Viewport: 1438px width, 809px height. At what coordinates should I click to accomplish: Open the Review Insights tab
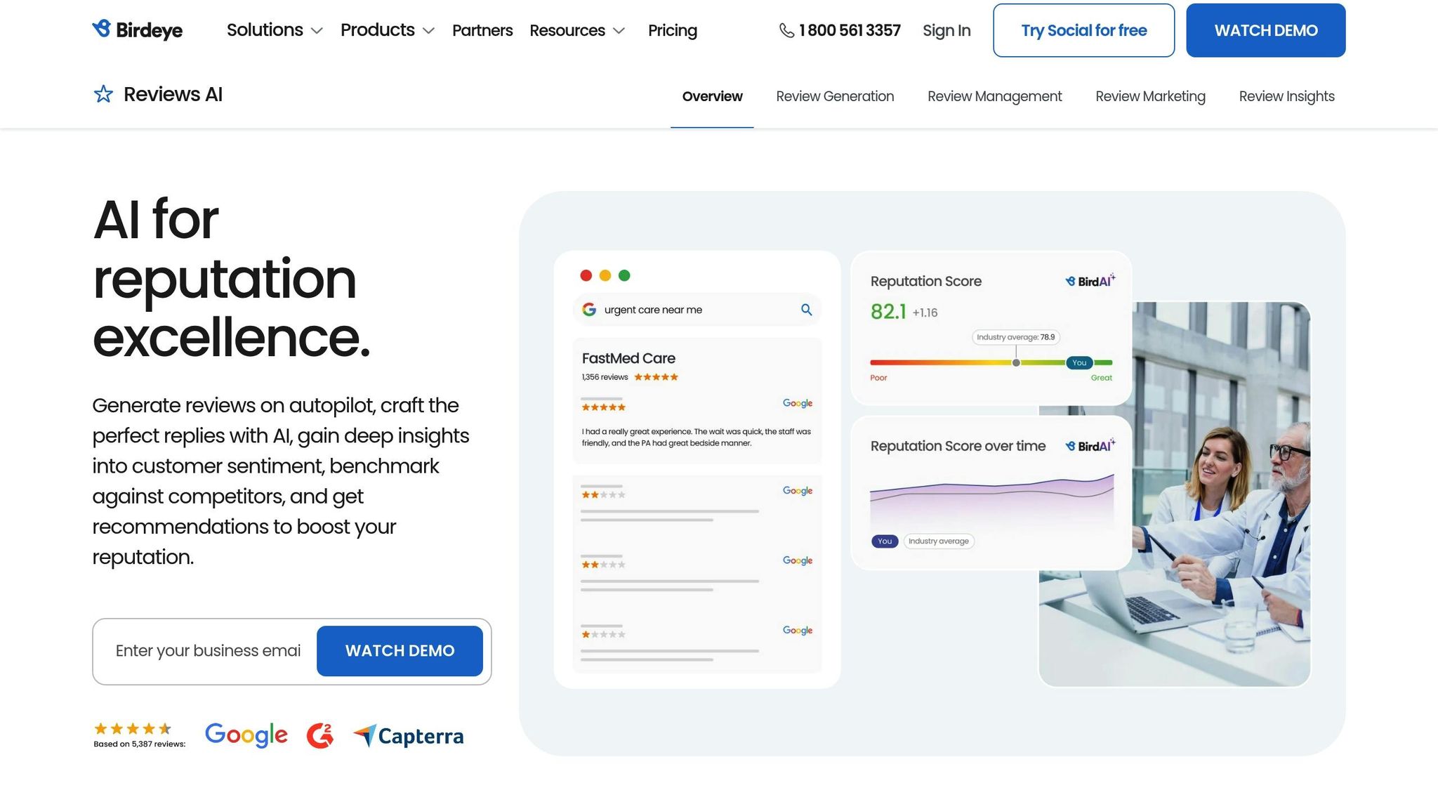(x=1286, y=96)
